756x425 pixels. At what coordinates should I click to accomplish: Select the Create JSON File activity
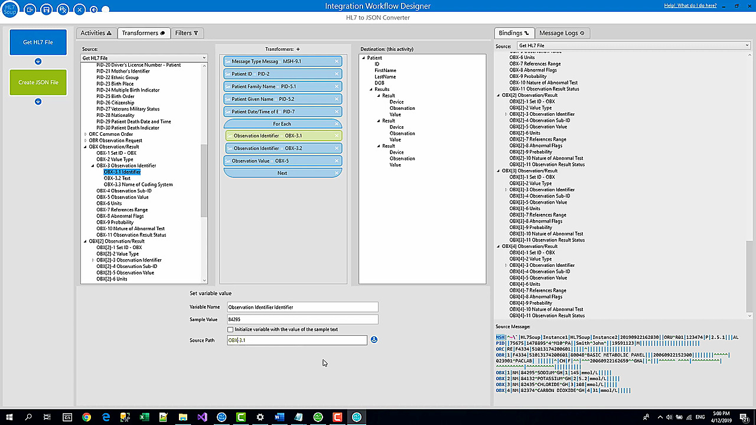pos(38,82)
